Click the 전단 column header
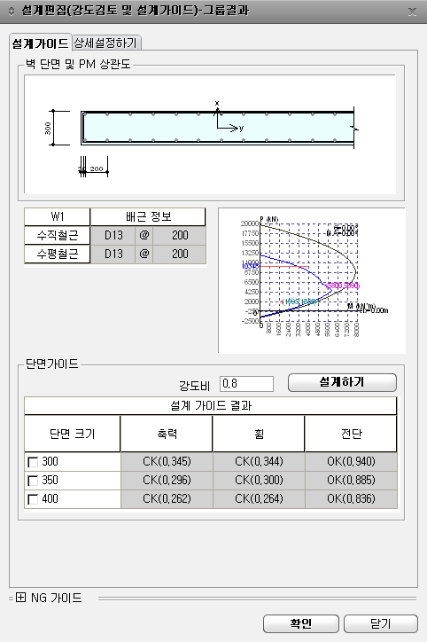Screen dimensions: 427x642 [x=351, y=434]
